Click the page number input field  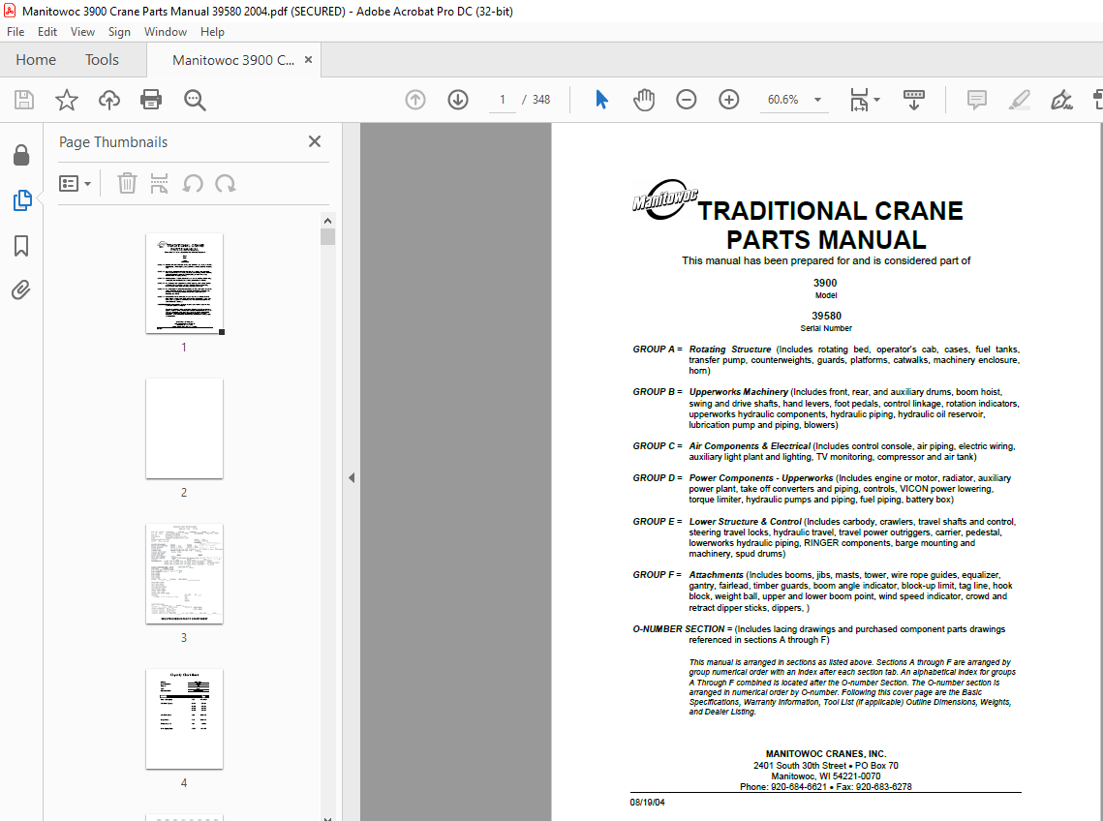coord(503,100)
